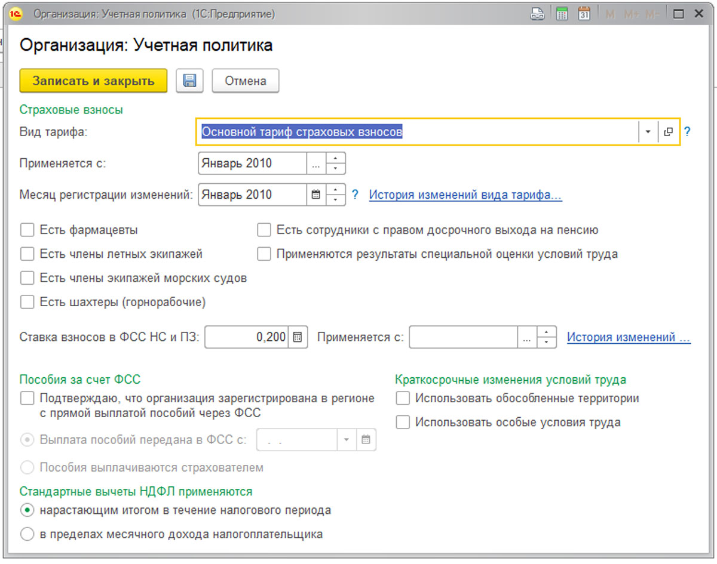Screen dimensions: 717x564
Task: Open calendar picker for registration month
Action: (x=317, y=195)
